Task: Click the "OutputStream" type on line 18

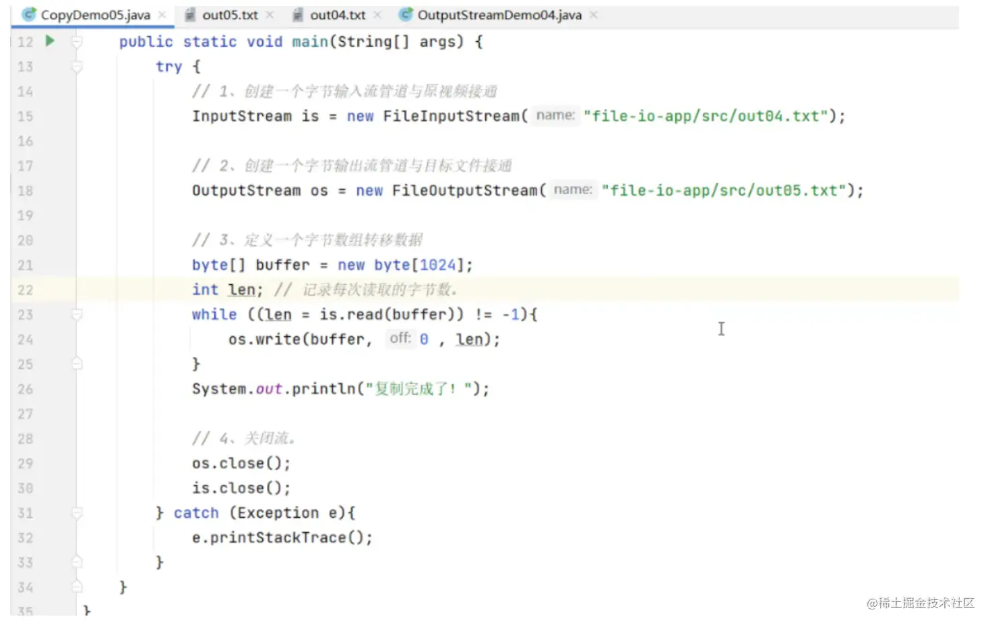Action: point(247,191)
